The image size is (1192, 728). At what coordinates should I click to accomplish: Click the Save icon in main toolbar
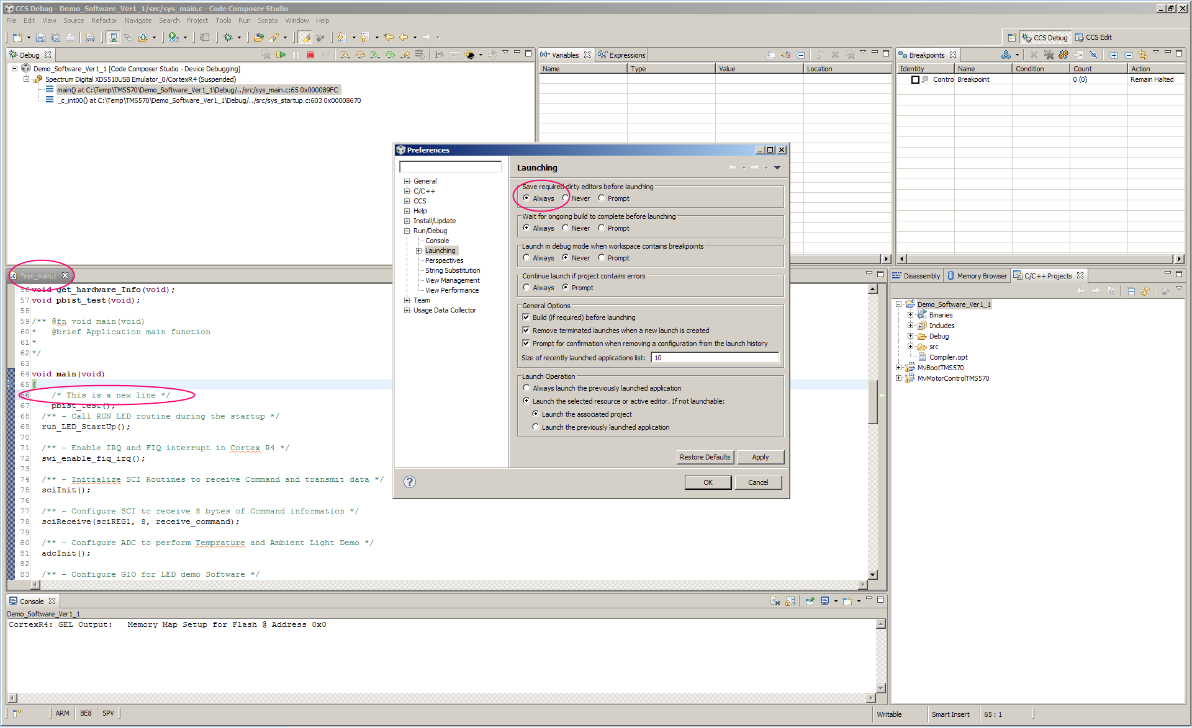click(x=40, y=38)
